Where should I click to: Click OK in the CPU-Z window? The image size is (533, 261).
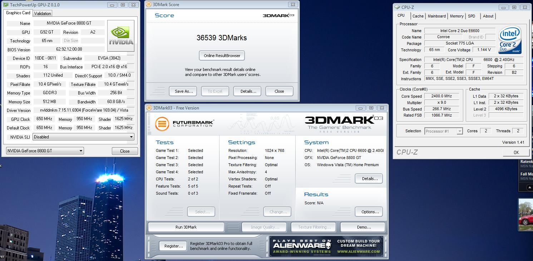coord(516,152)
